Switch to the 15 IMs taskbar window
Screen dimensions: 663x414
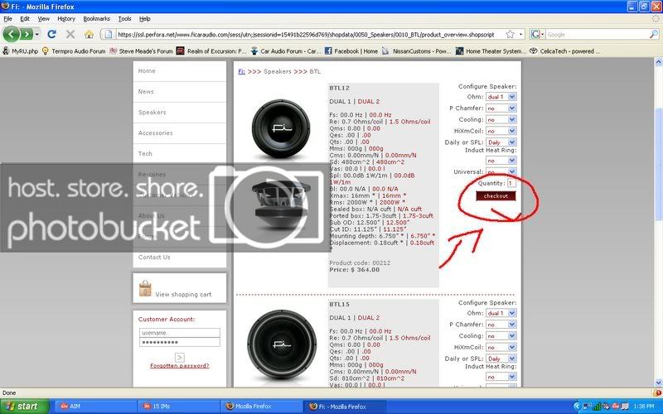177,407
